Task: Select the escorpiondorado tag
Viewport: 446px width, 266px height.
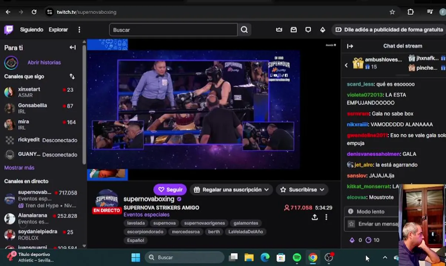Action: pos(145,232)
